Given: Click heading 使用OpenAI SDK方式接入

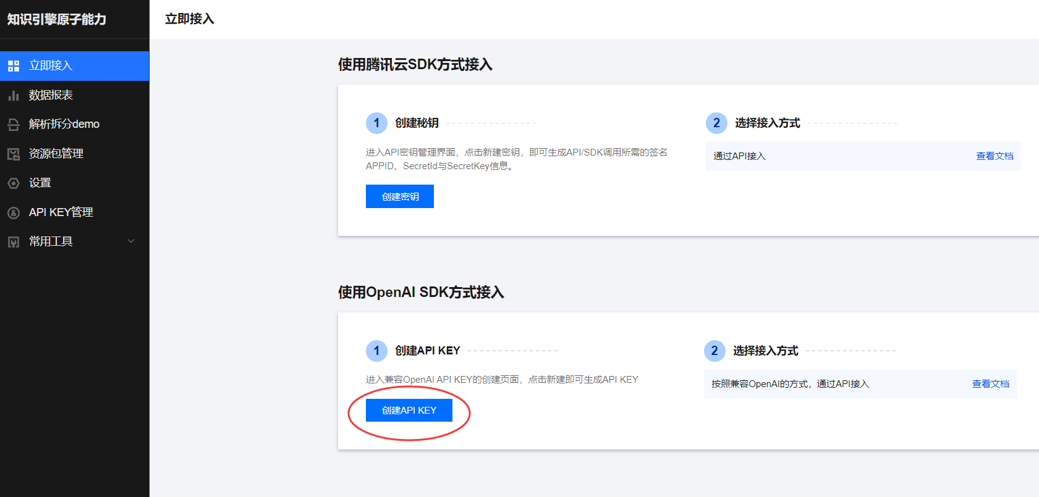Looking at the screenshot, I should (421, 292).
